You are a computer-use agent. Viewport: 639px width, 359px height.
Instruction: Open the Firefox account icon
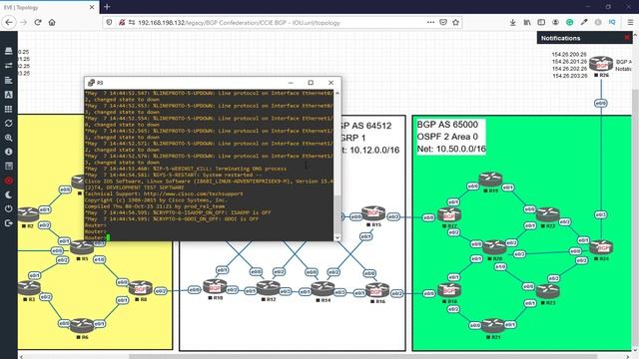point(555,22)
